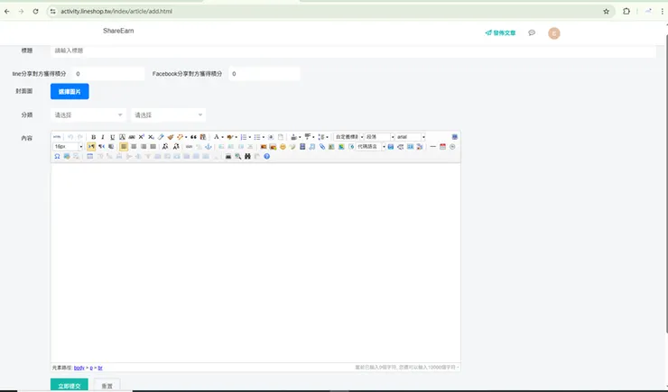Click the chat bubble icon in header

click(532, 32)
